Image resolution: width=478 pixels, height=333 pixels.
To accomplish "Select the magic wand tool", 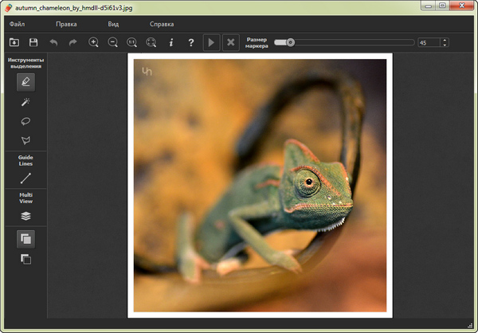I will (25, 102).
